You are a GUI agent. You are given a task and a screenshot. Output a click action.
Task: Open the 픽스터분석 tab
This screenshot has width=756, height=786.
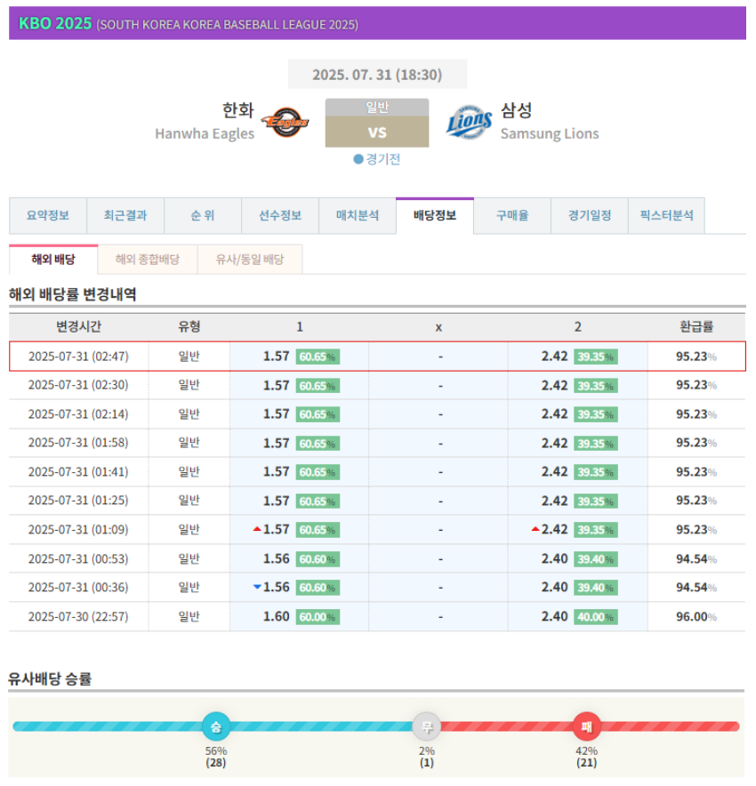667,215
